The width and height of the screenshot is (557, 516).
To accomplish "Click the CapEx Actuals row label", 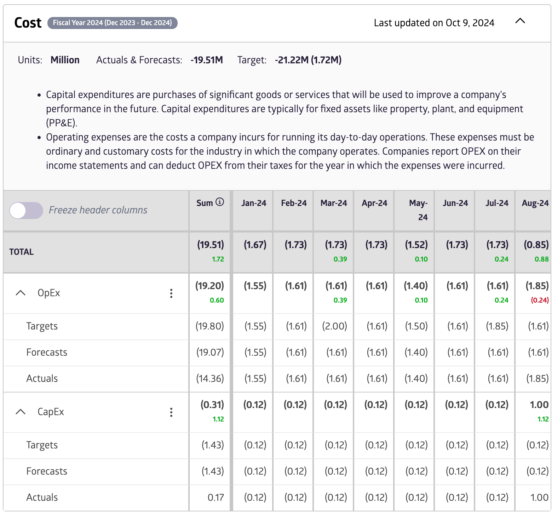I will coord(42,498).
